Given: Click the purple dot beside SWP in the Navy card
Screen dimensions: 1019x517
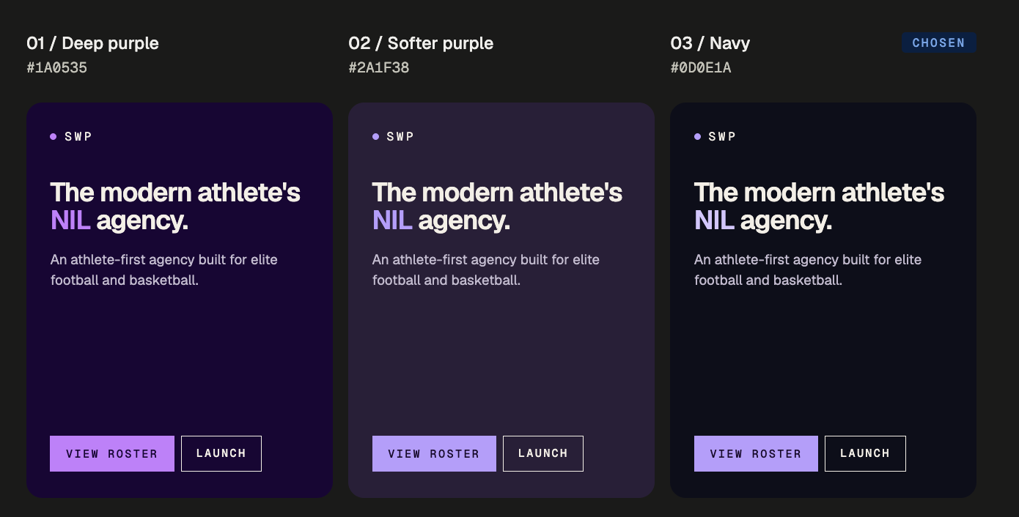Looking at the screenshot, I should [x=697, y=136].
